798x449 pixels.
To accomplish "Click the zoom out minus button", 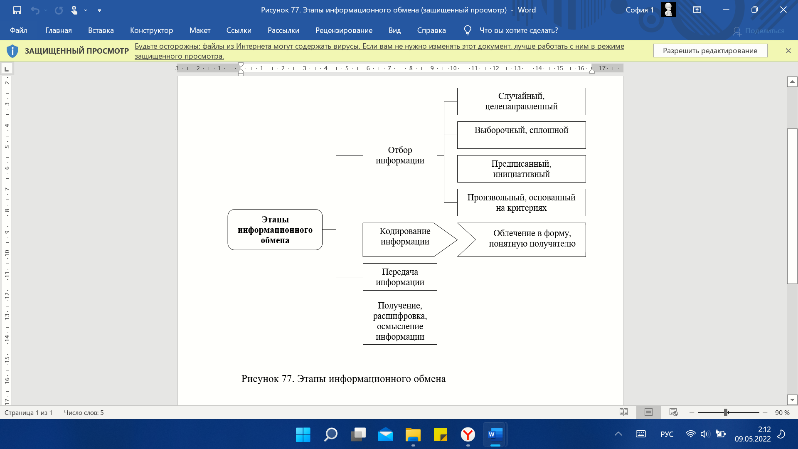I will [x=692, y=412].
